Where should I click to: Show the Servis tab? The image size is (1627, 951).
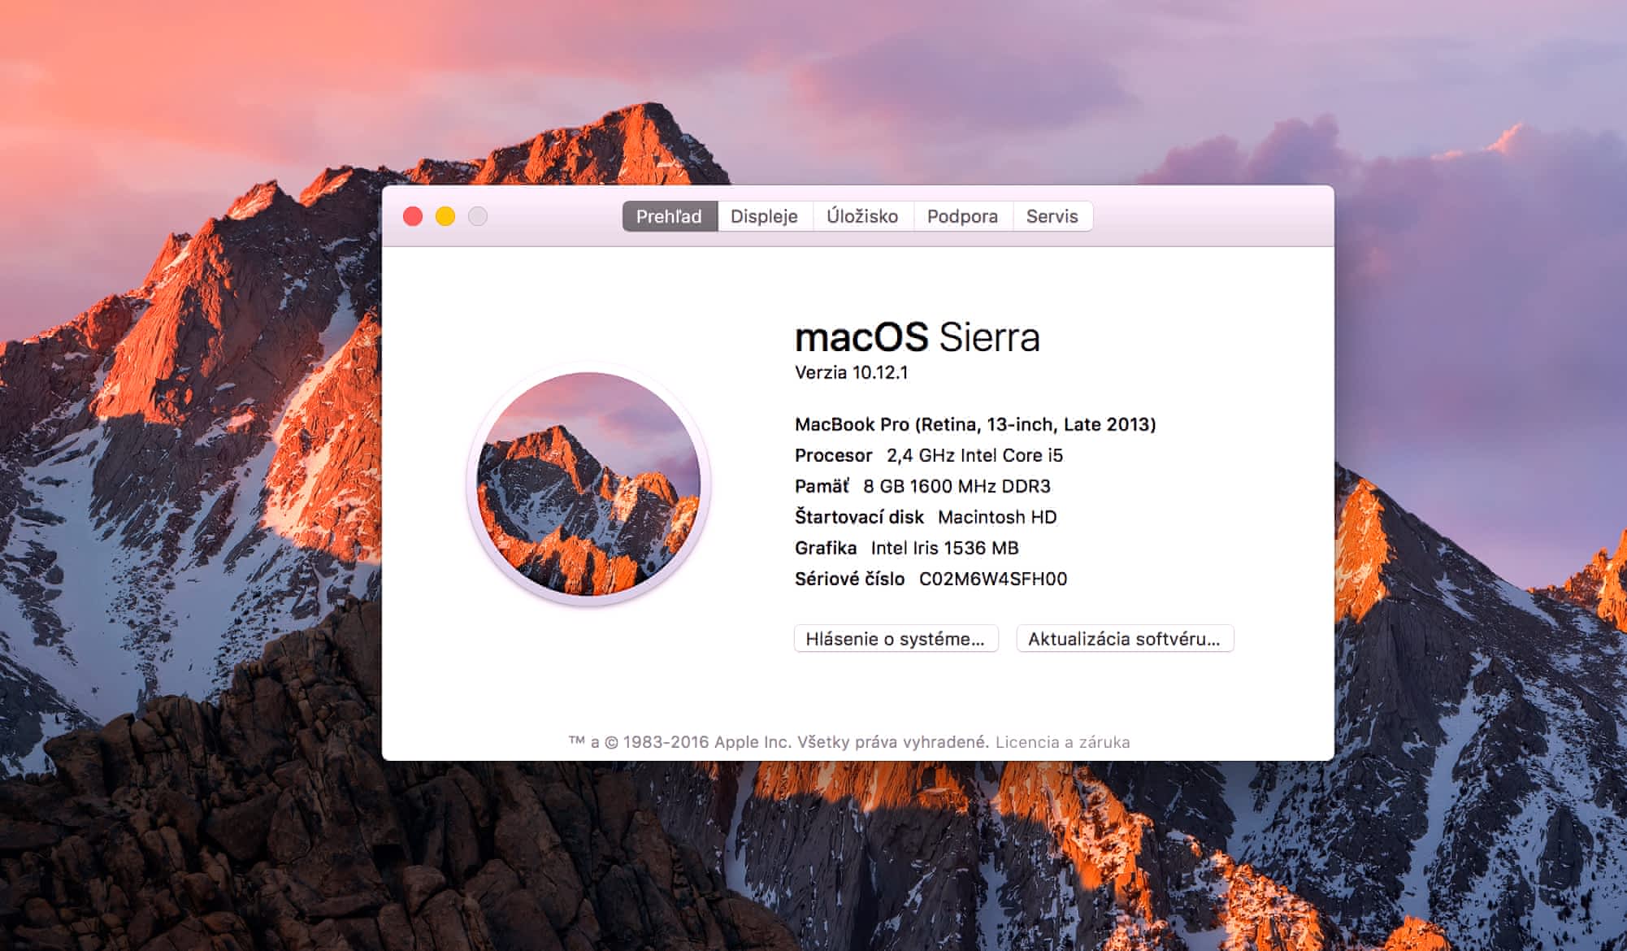pyautogui.click(x=1052, y=216)
